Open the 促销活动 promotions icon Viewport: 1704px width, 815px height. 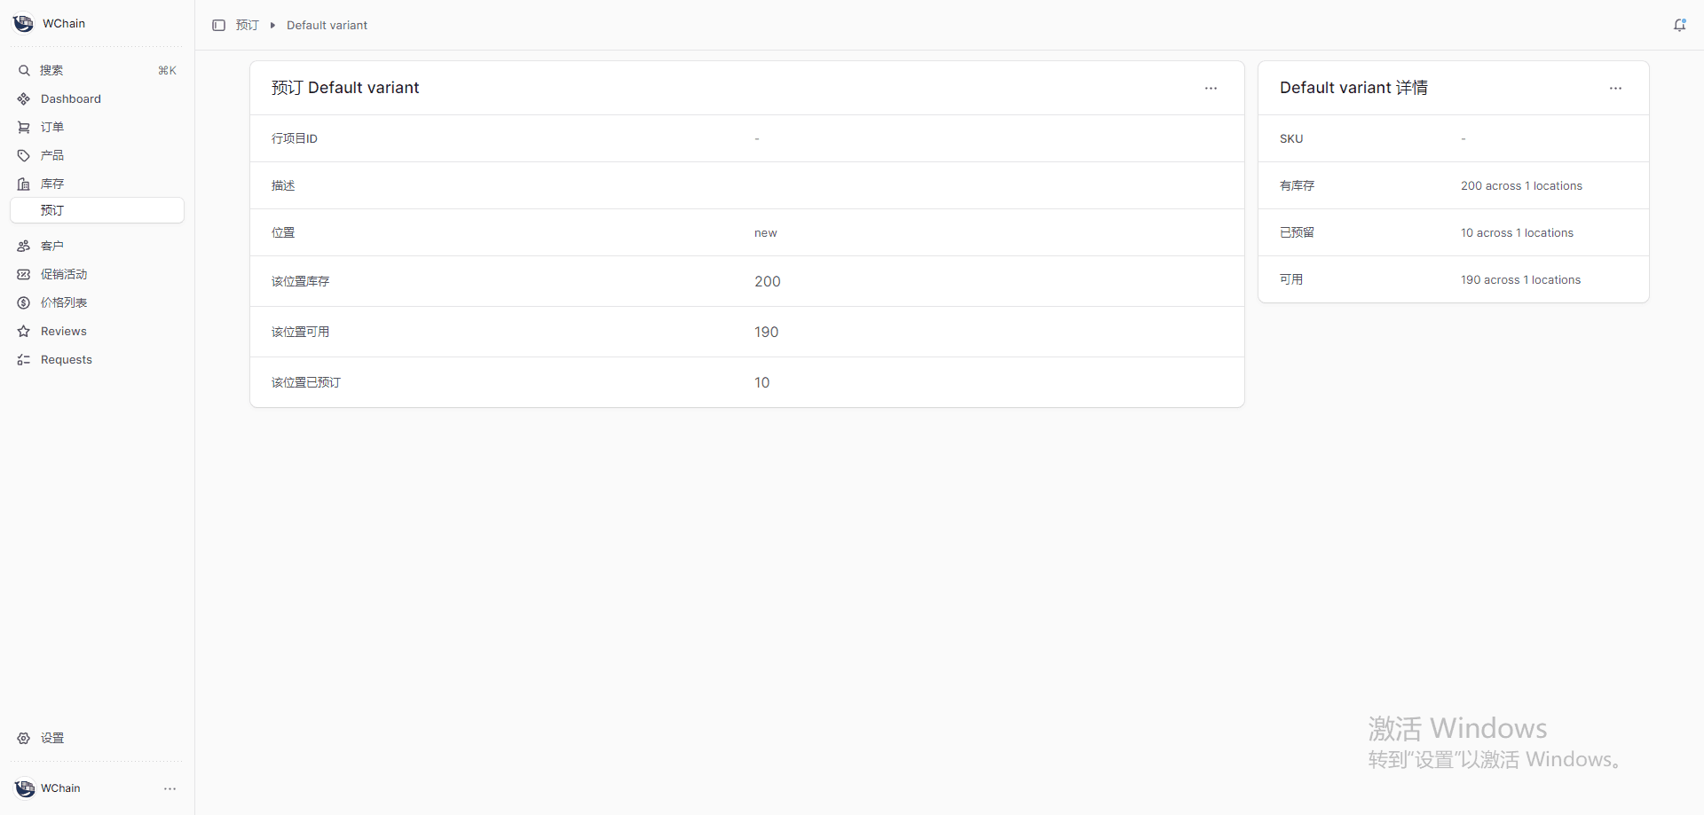pyautogui.click(x=24, y=274)
